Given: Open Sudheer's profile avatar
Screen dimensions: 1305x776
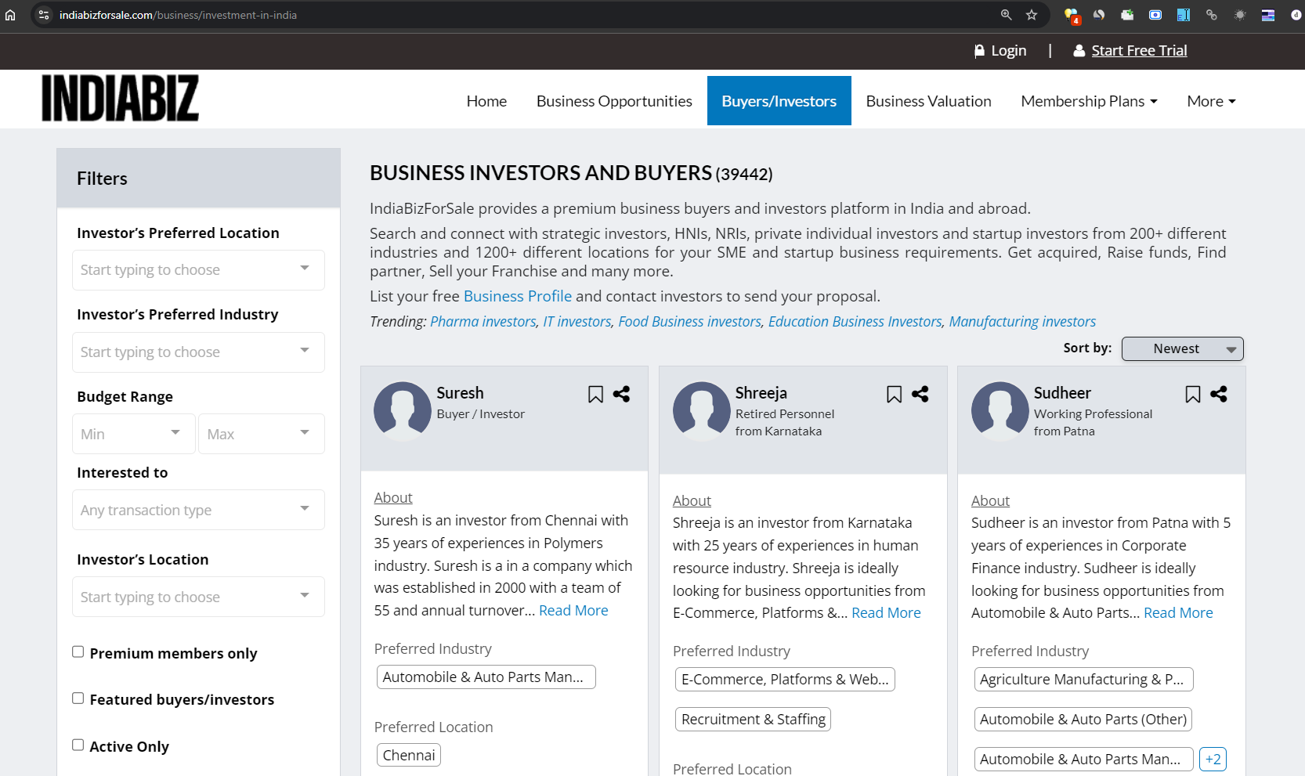Looking at the screenshot, I should coord(1000,411).
